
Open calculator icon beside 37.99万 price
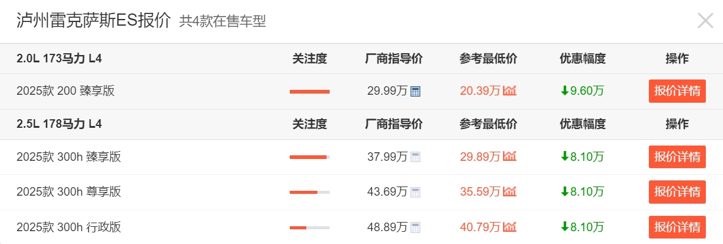pyautogui.click(x=415, y=157)
